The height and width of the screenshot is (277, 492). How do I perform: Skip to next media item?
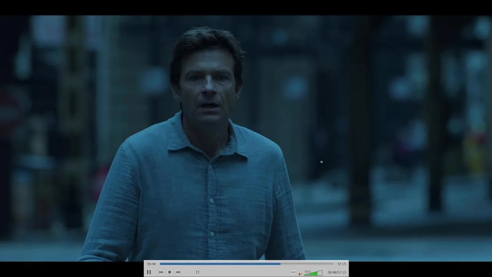click(x=178, y=272)
